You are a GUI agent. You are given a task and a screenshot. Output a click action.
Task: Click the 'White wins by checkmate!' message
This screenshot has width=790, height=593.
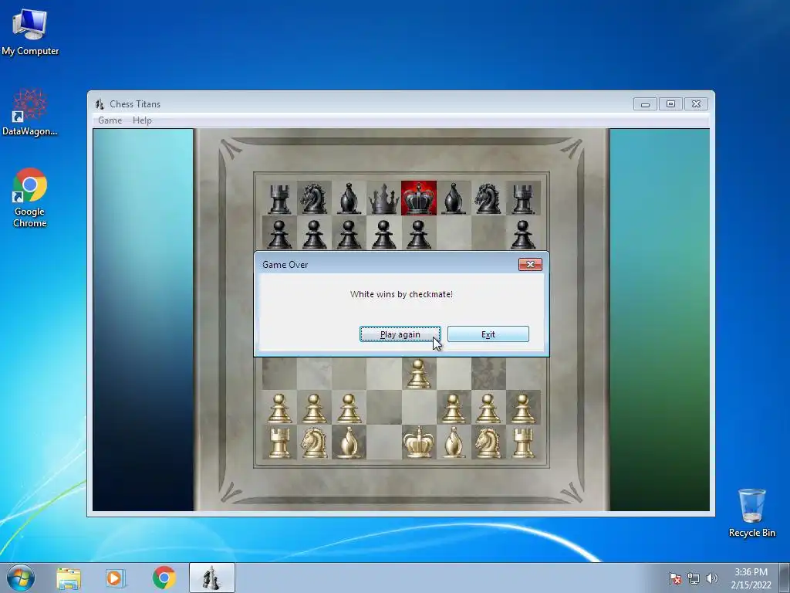[401, 294]
